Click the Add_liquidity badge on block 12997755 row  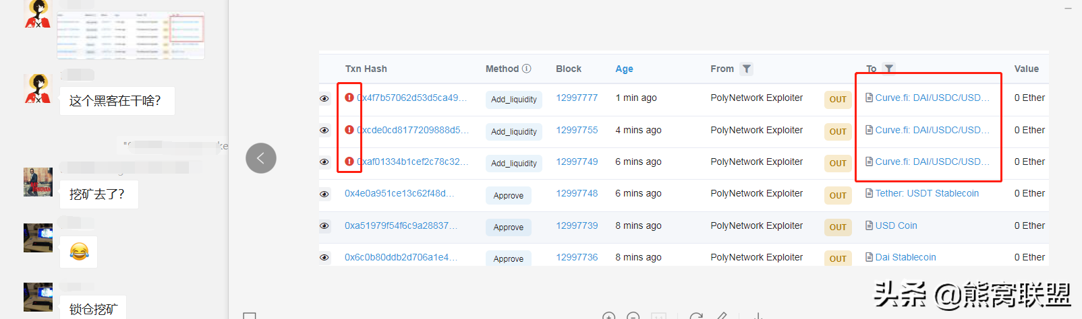click(514, 132)
